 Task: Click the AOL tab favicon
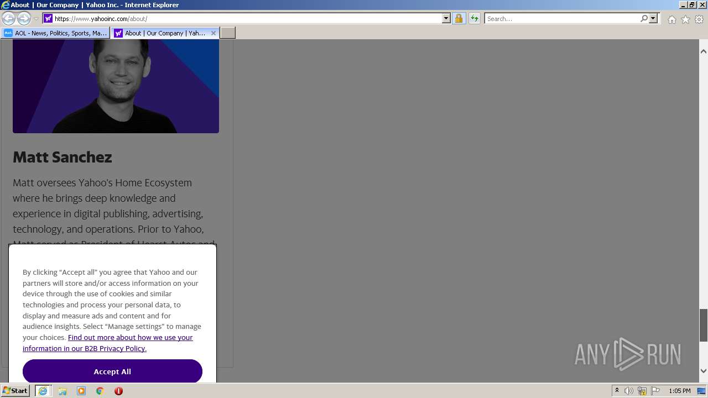(x=8, y=33)
